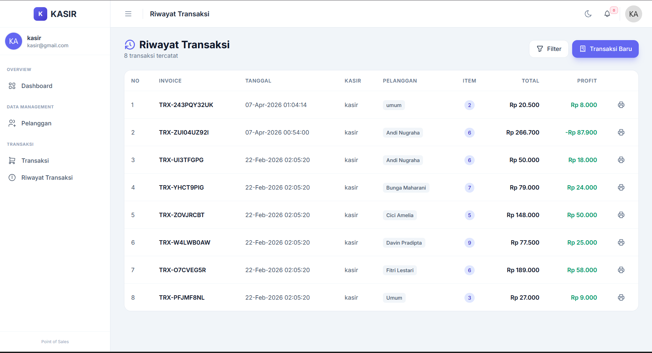Click the negative profit -Rp 87.900

pyautogui.click(x=581, y=133)
